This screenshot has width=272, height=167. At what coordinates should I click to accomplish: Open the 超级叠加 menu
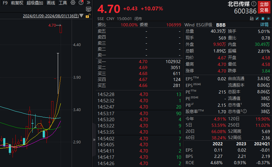[35, 3]
